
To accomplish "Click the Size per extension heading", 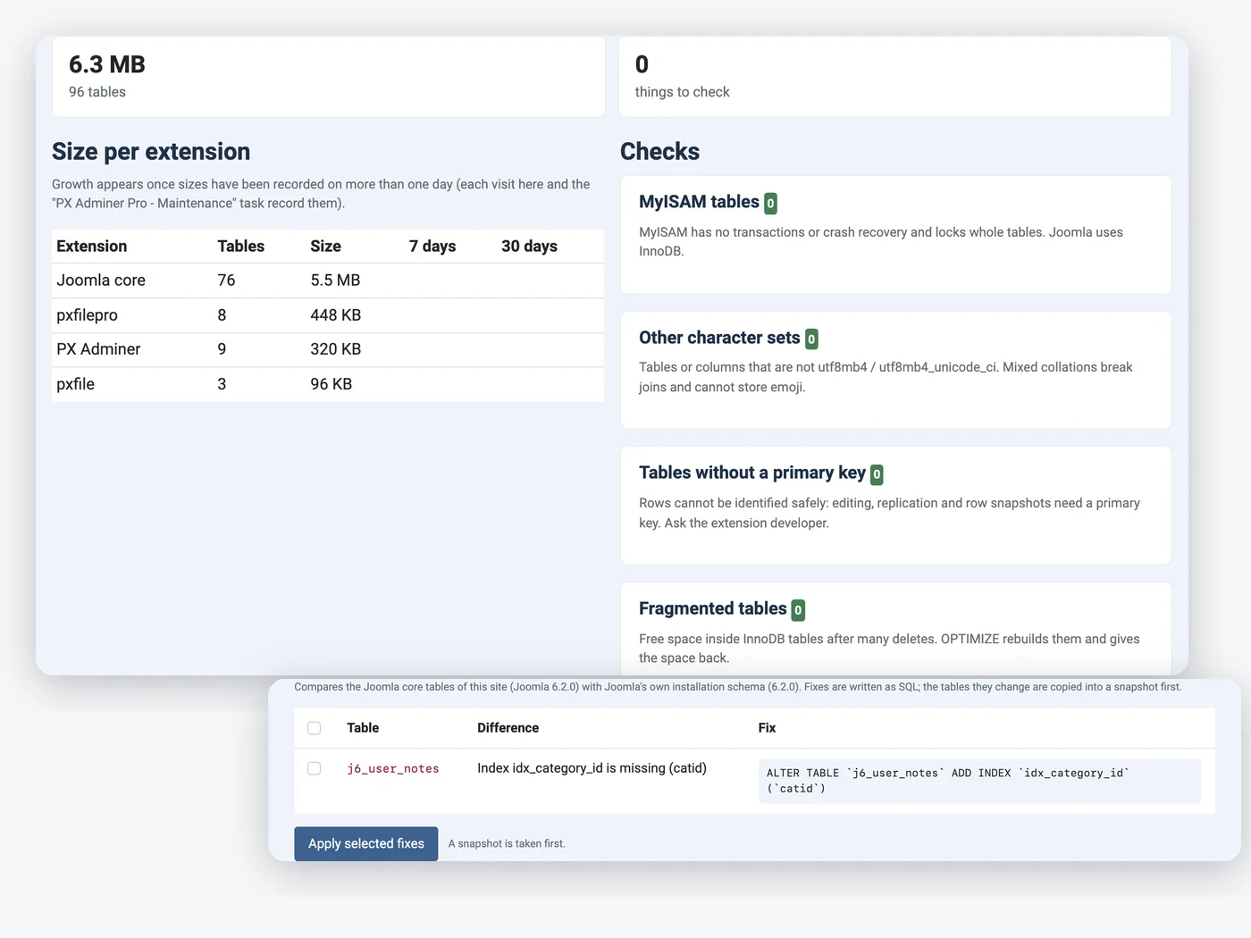I will tap(151, 152).
